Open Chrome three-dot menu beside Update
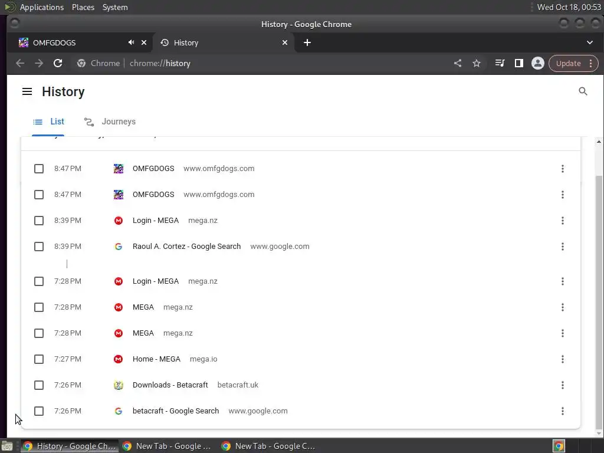 click(x=590, y=63)
